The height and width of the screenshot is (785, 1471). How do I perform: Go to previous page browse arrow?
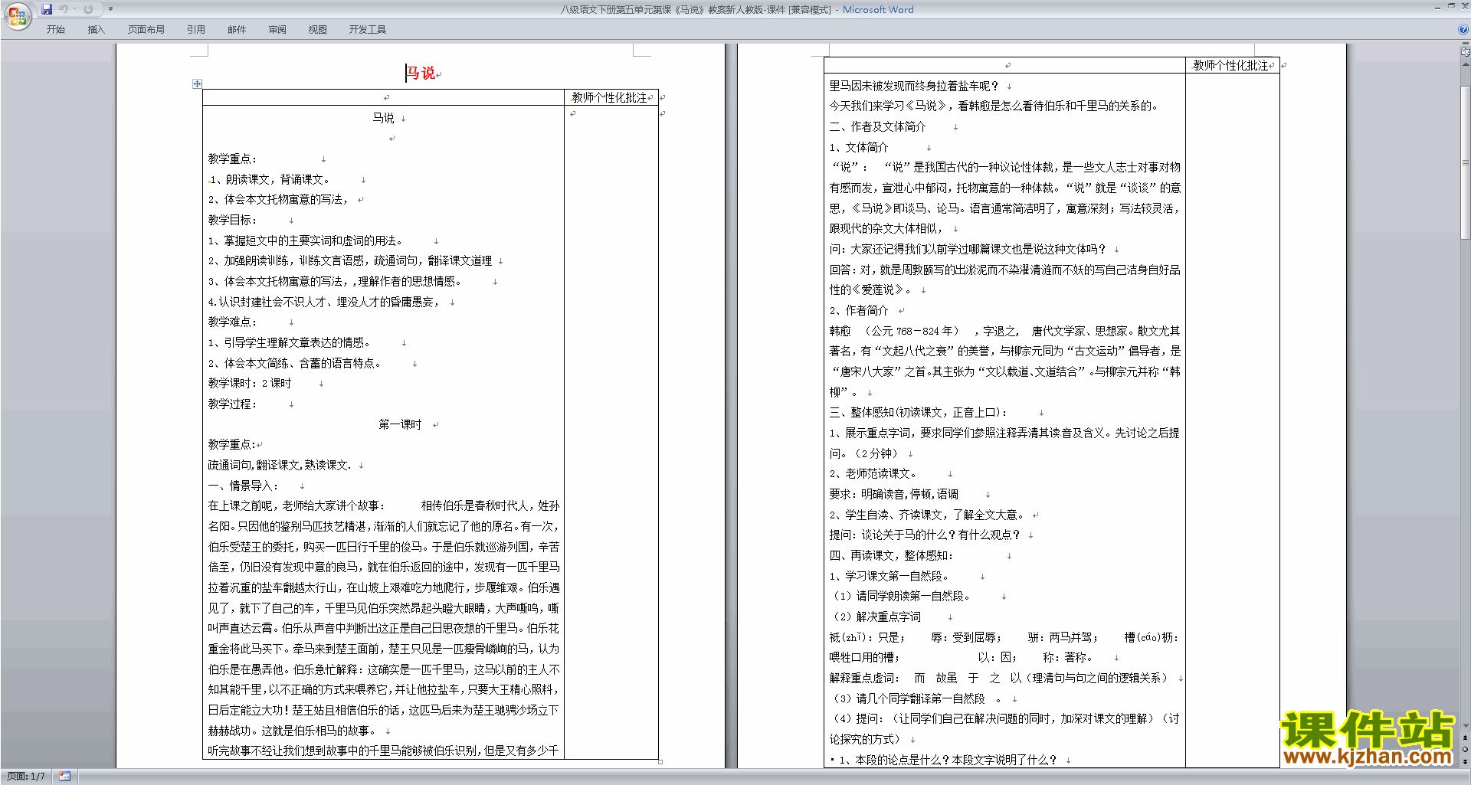1466,738
